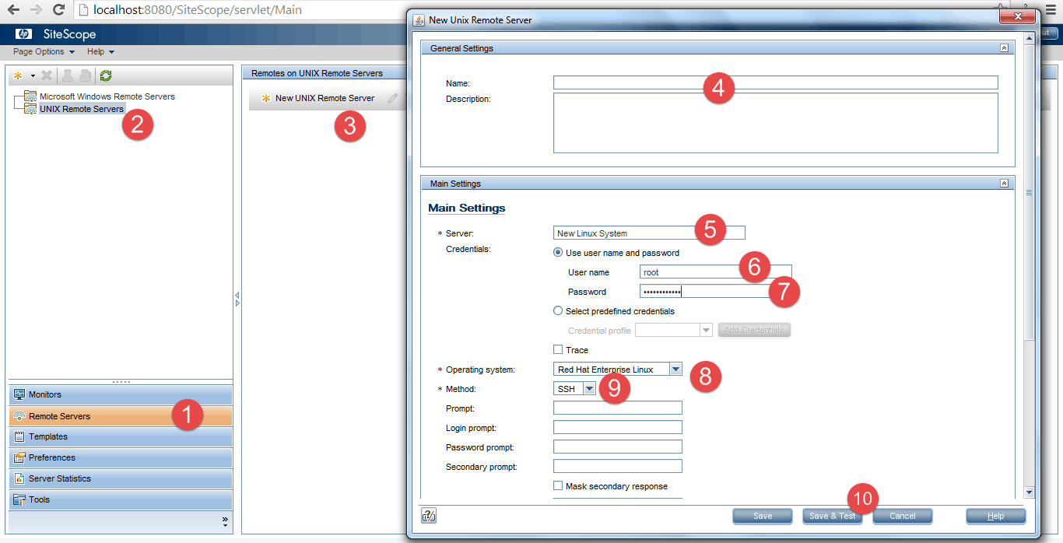Click the scroll-down arrow on the dialog scrollbar
Image resolution: width=1063 pixels, height=543 pixels.
coord(1029,492)
